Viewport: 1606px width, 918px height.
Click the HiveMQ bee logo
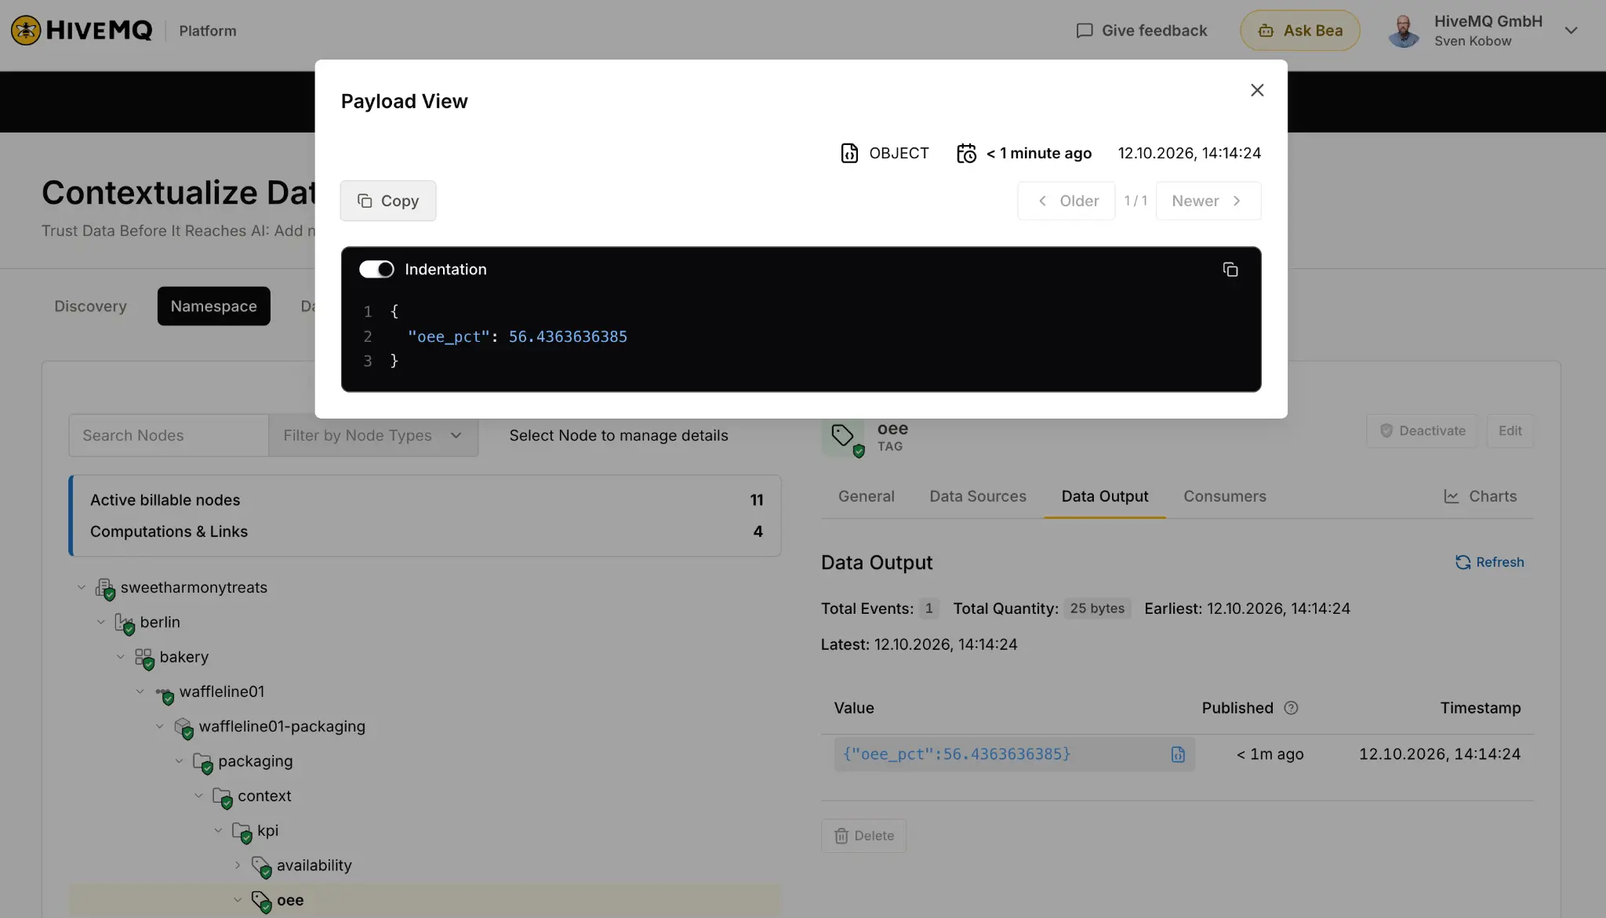[26, 31]
